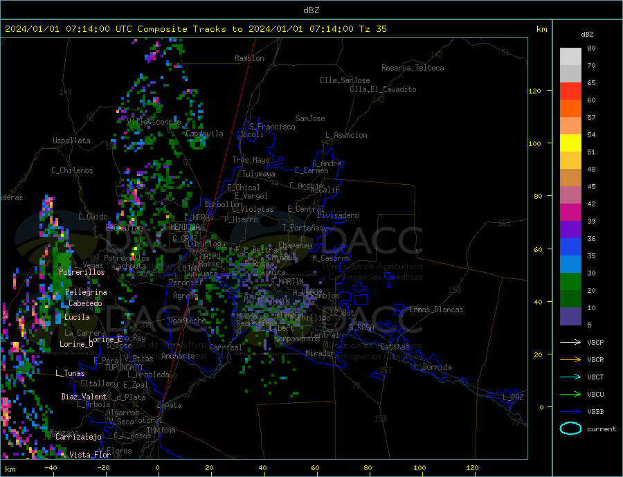The width and height of the screenshot is (623, 477).
Task: Click the S_Francisco place label
Action: (272, 127)
